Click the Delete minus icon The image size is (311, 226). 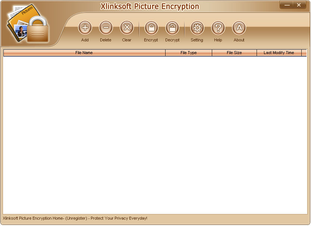point(106,28)
